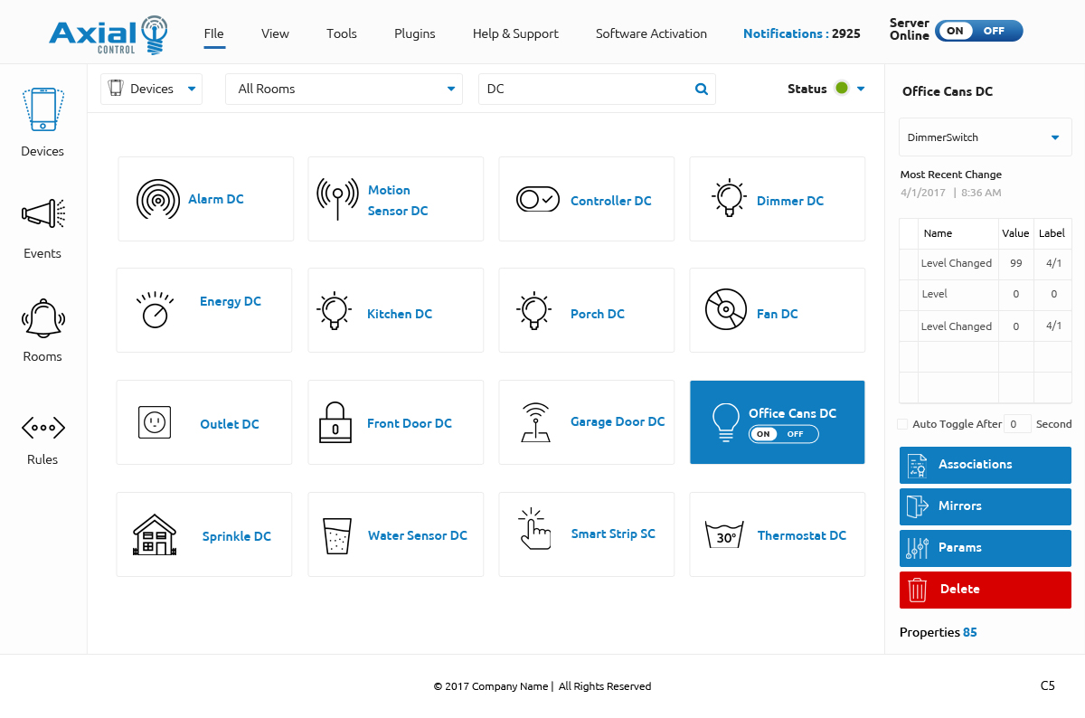Switch to the View menu
The width and height of the screenshot is (1085, 718).
[x=275, y=33]
